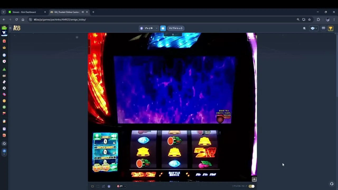Viewport: 338px width, 190px height.
Task: Open the gift box promotions icon in sidebar
Action: [4, 41]
